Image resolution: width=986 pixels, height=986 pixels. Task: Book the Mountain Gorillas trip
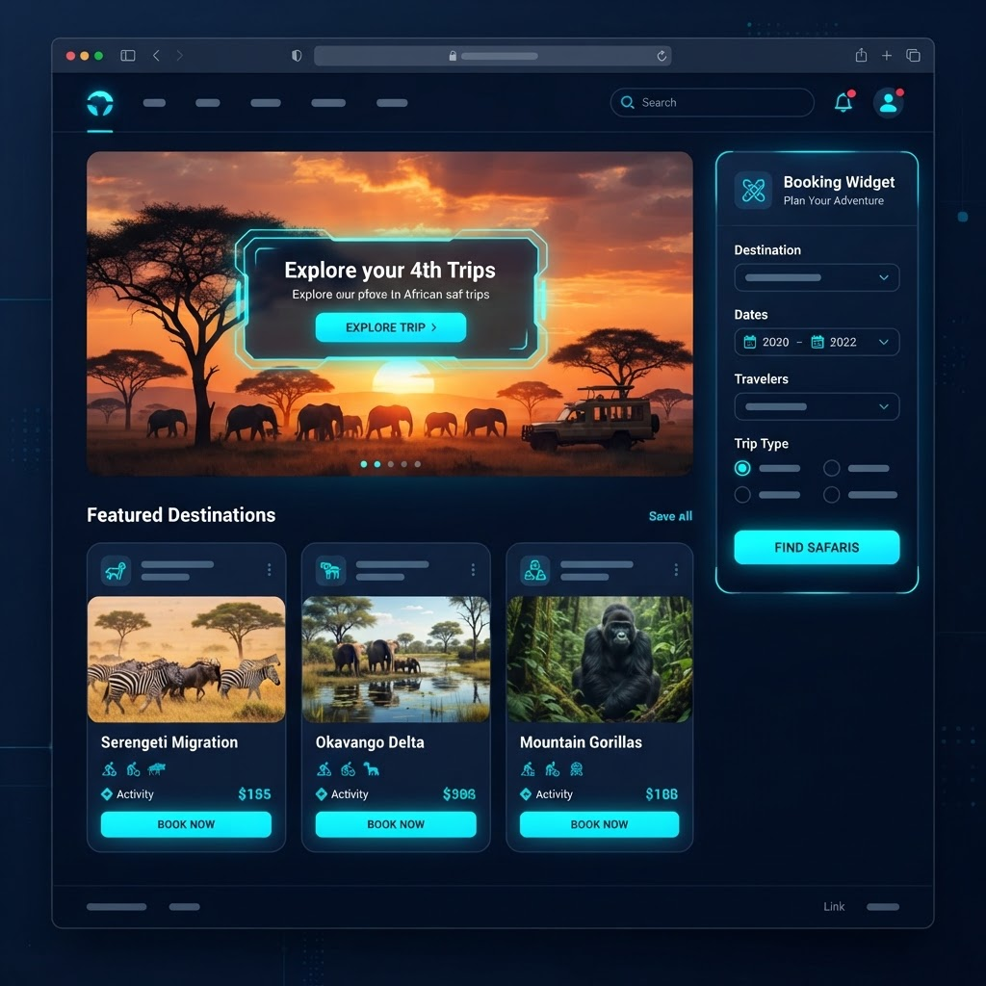click(599, 824)
